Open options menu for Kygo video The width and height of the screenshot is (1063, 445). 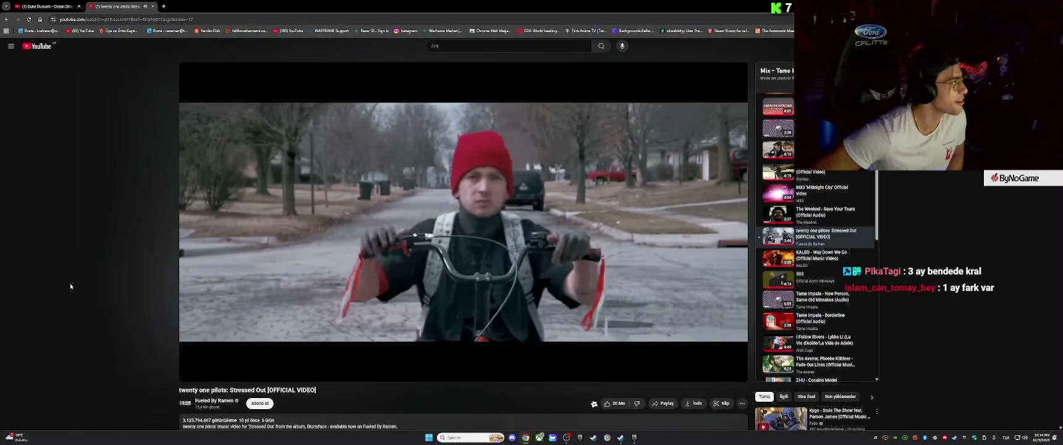pos(876,411)
